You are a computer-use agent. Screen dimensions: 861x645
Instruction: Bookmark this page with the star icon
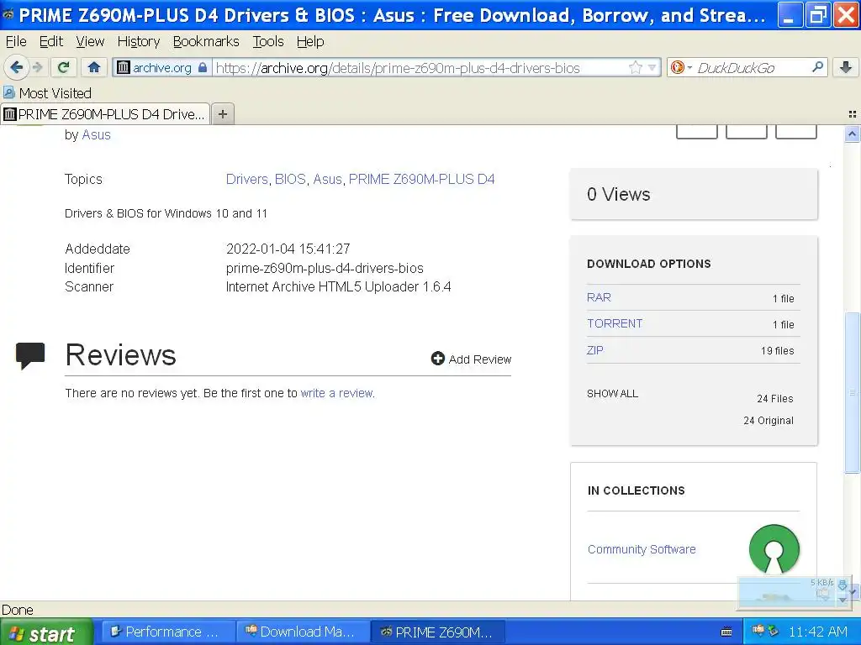click(636, 67)
